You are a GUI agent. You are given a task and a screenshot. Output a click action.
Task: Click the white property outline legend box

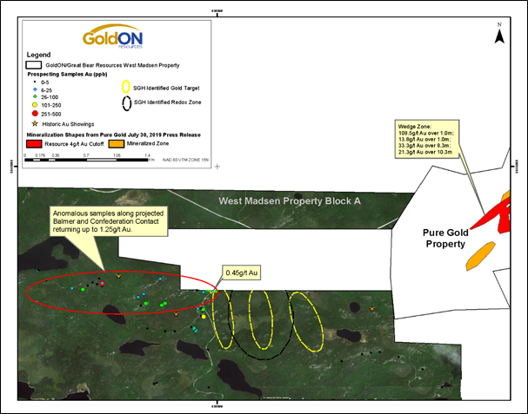coord(33,65)
